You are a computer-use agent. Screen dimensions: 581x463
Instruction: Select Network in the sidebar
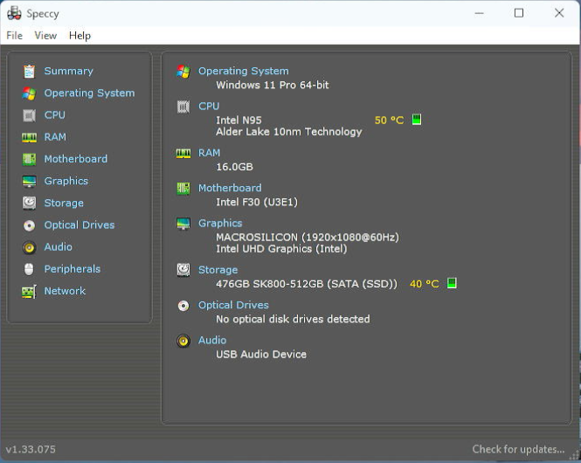[x=65, y=291]
